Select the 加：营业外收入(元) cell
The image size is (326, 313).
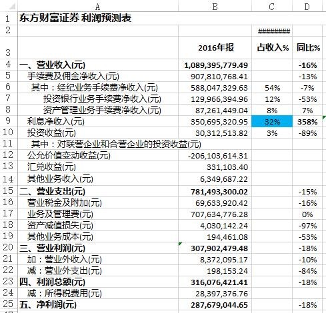(x=98, y=259)
